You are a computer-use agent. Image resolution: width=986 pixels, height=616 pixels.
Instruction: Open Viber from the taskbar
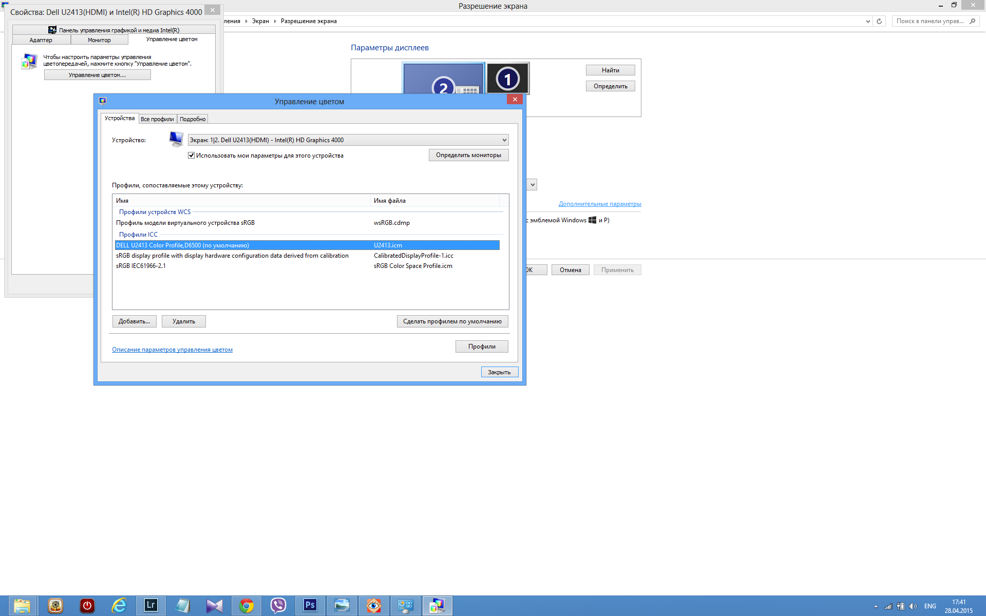click(278, 606)
